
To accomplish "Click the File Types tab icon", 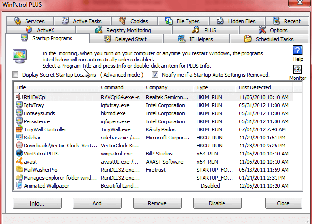I will click(x=169, y=21).
